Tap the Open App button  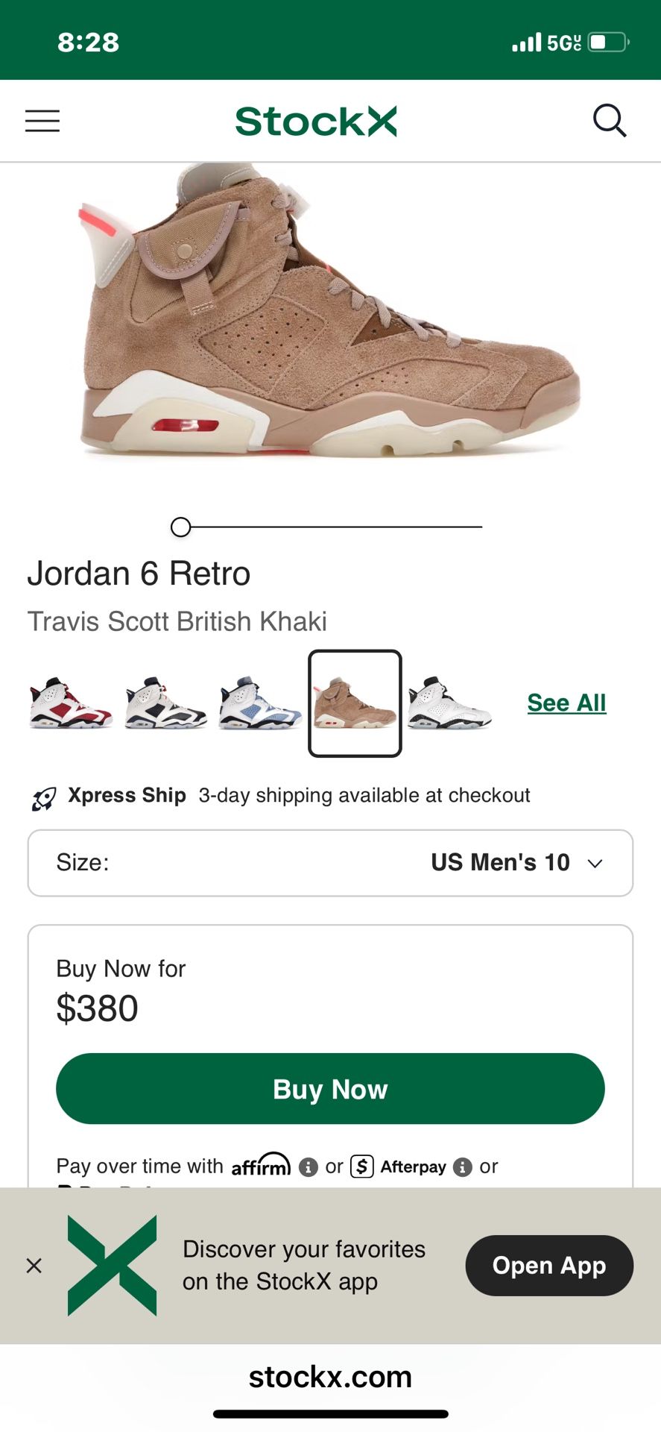(549, 1266)
